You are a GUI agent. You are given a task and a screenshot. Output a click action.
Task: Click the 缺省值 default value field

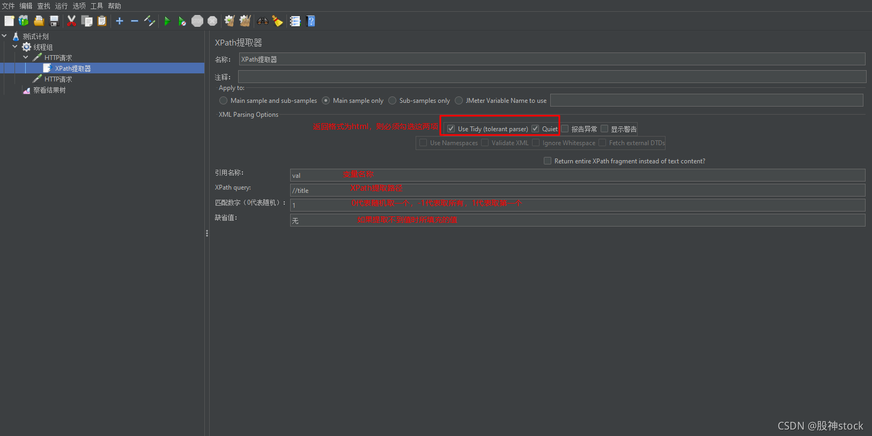578,220
